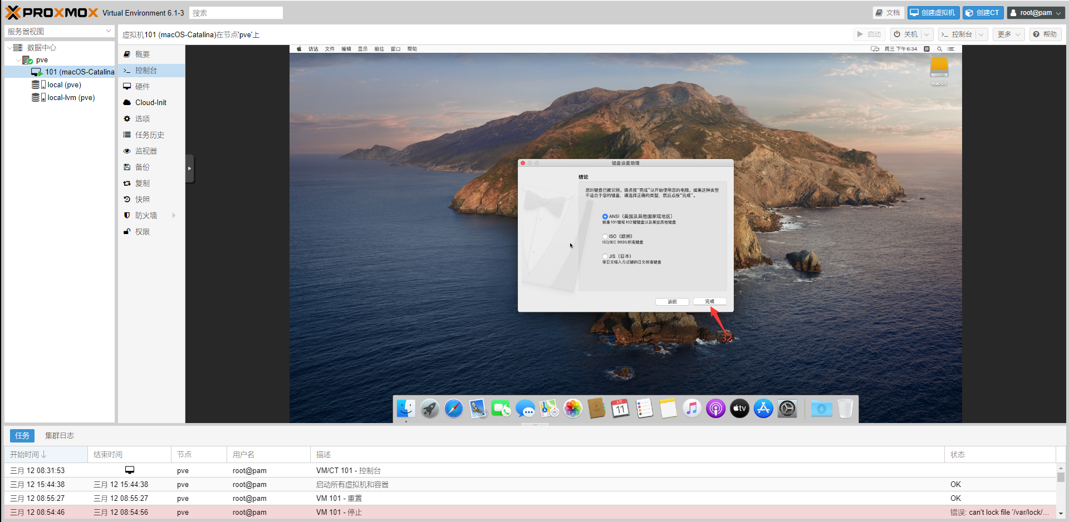The width and height of the screenshot is (1069, 522).
Task: Open the 硬件 section in VM menu
Action: 143,87
